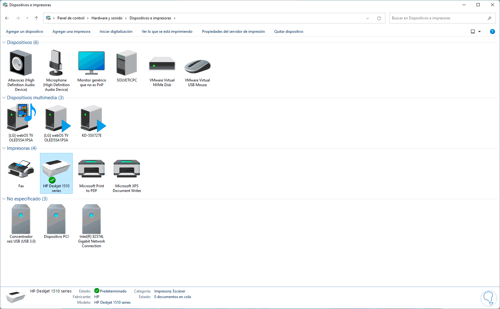500x309 pixels.
Task: Click the 'Impresora; Escáner' category value
Action: [x=170, y=291]
